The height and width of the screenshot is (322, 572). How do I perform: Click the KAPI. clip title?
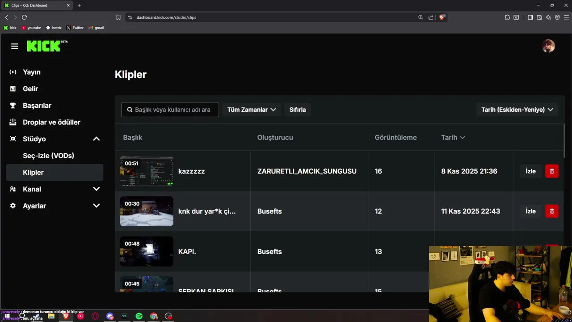point(187,252)
